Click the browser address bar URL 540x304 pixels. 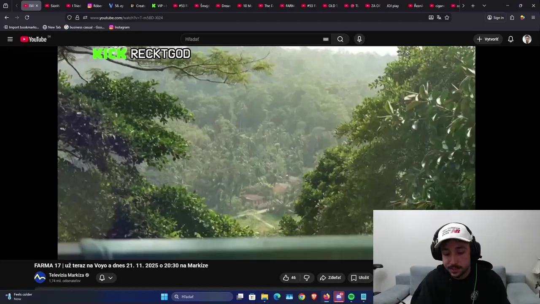point(126,18)
